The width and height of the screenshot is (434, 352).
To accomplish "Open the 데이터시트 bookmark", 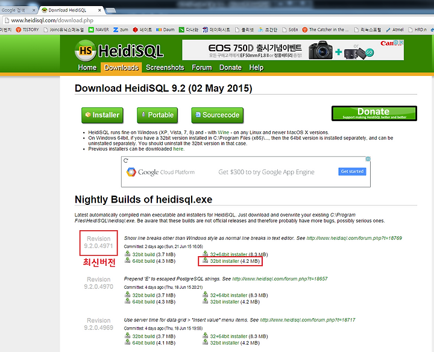I will [x=216, y=30].
